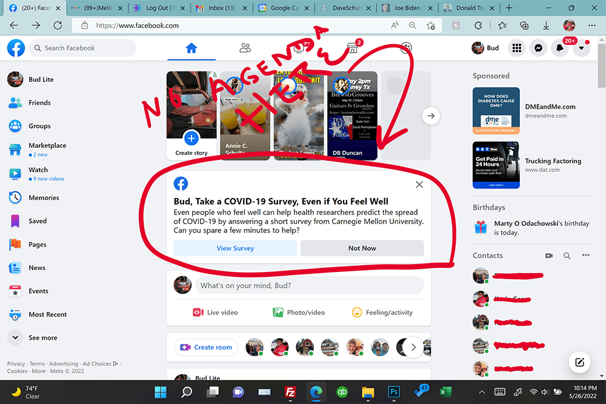Viewport: 606px width, 404px height.
Task: Open browser extensions puzzle icon
Action: [x=478, y=25]
